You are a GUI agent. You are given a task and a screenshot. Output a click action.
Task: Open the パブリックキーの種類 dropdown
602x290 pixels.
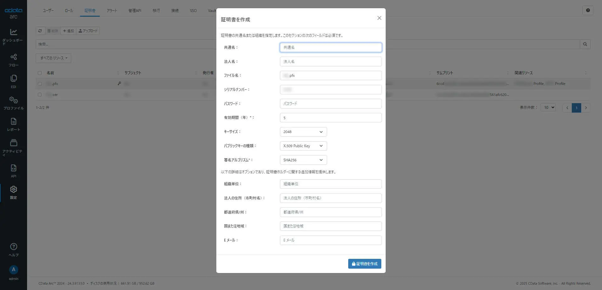(303, 146)
